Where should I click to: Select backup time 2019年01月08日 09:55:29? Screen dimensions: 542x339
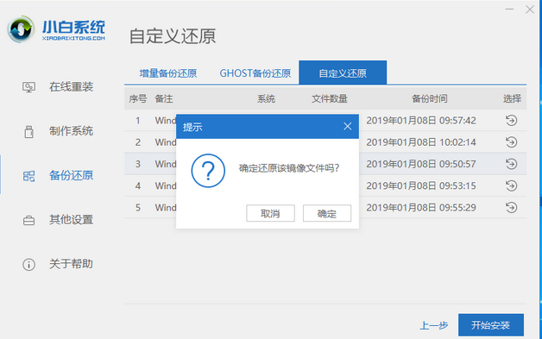(x=421, y=208)
